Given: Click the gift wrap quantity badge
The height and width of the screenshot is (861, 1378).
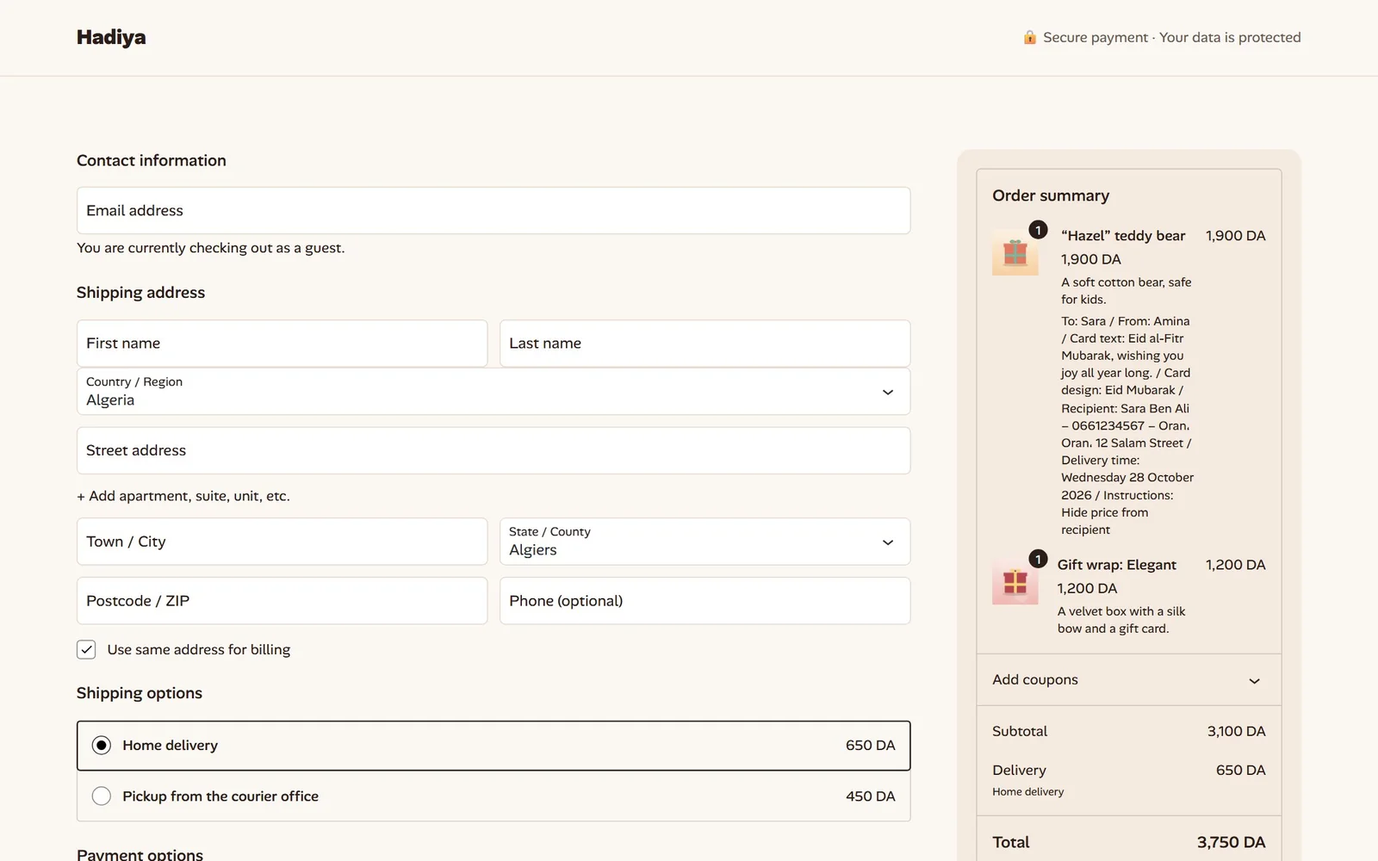Looking at the screenshot, I should tap(1038, 559).
